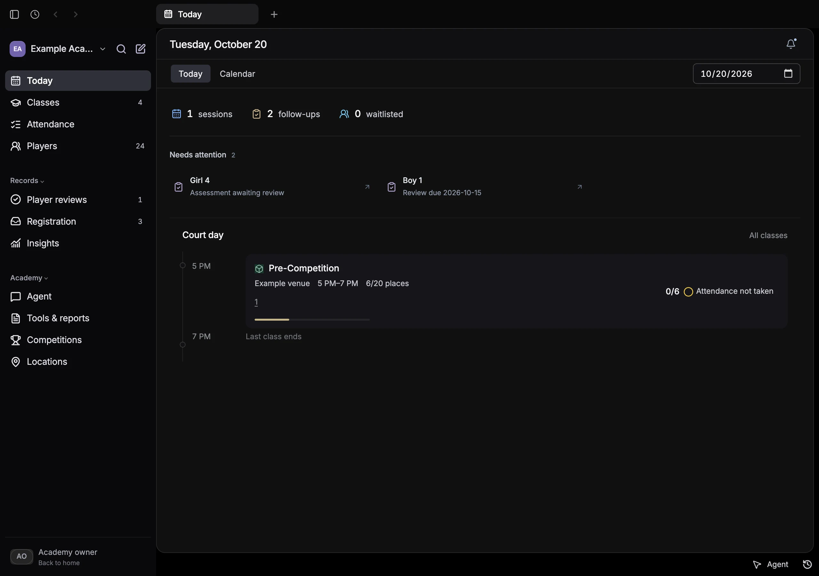Image resolution: width=819 pixels, height=576 pixels.
Task: Collapse the Records section
Action: point(27,180)
